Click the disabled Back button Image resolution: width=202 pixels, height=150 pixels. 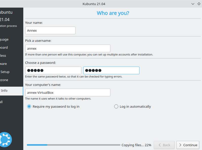(x=164, y=145)
